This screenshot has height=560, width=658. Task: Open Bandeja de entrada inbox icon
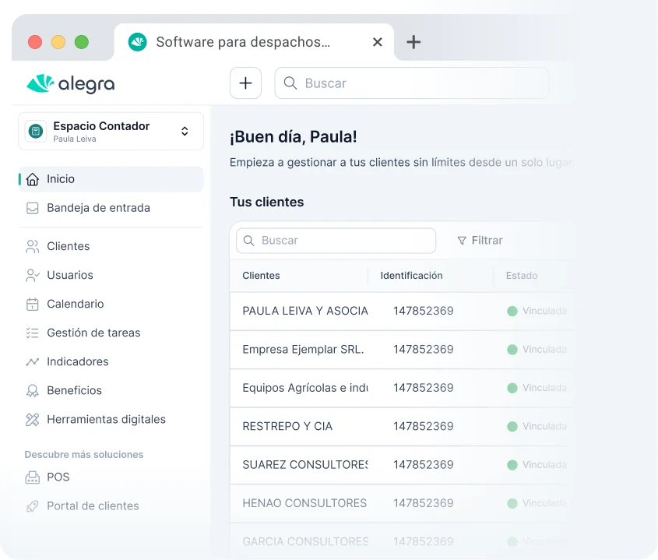click(x=33, y=208)
